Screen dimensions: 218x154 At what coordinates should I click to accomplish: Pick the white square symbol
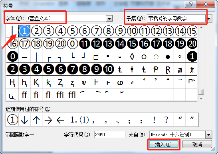click(96, 57)
